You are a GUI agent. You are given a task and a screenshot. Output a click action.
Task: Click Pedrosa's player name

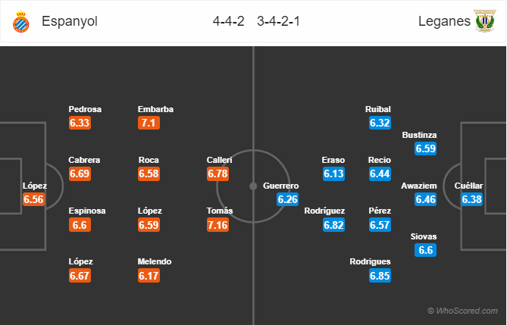(85, 109)
